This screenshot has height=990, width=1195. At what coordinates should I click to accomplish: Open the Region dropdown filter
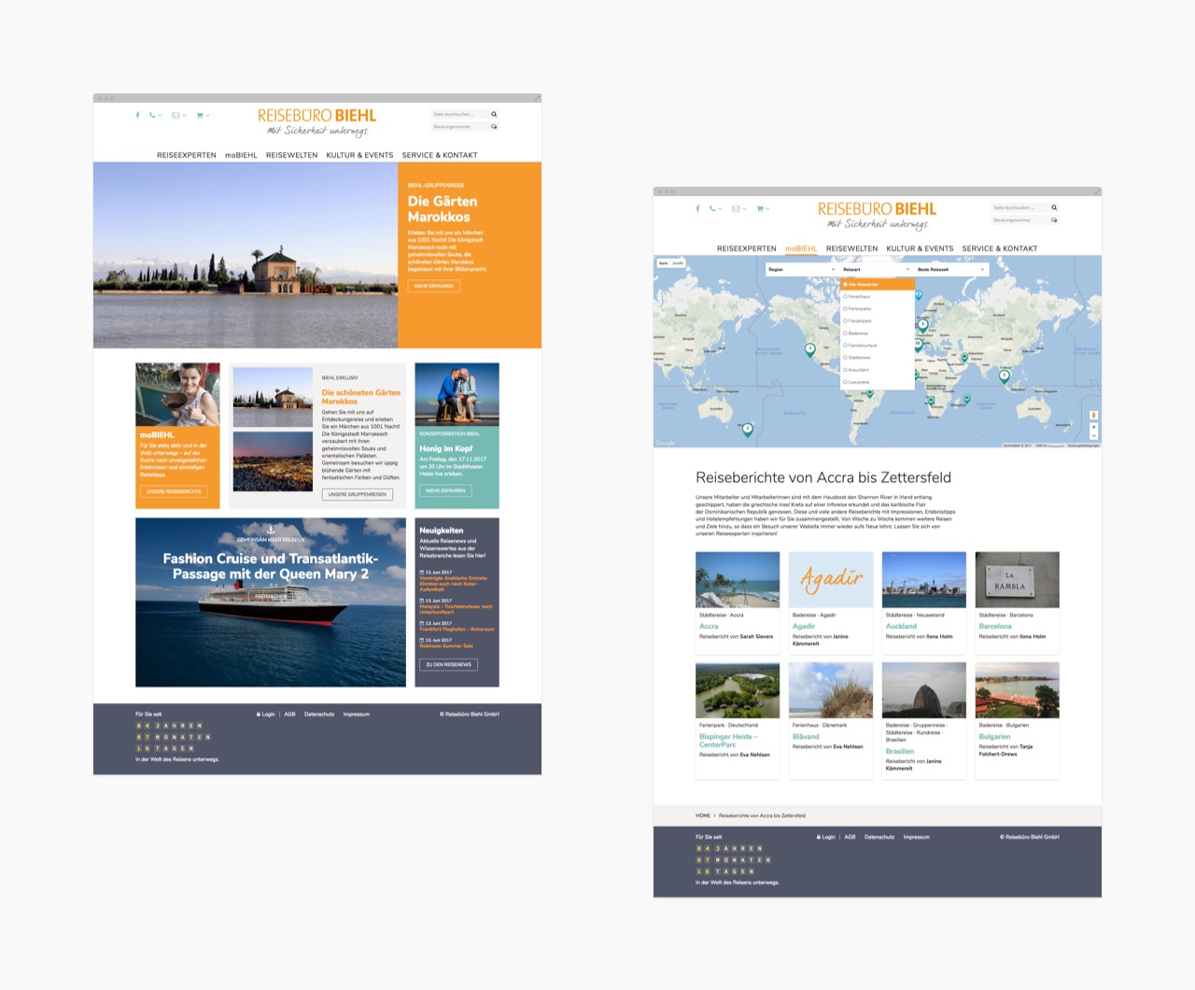[x=802, y=269]
